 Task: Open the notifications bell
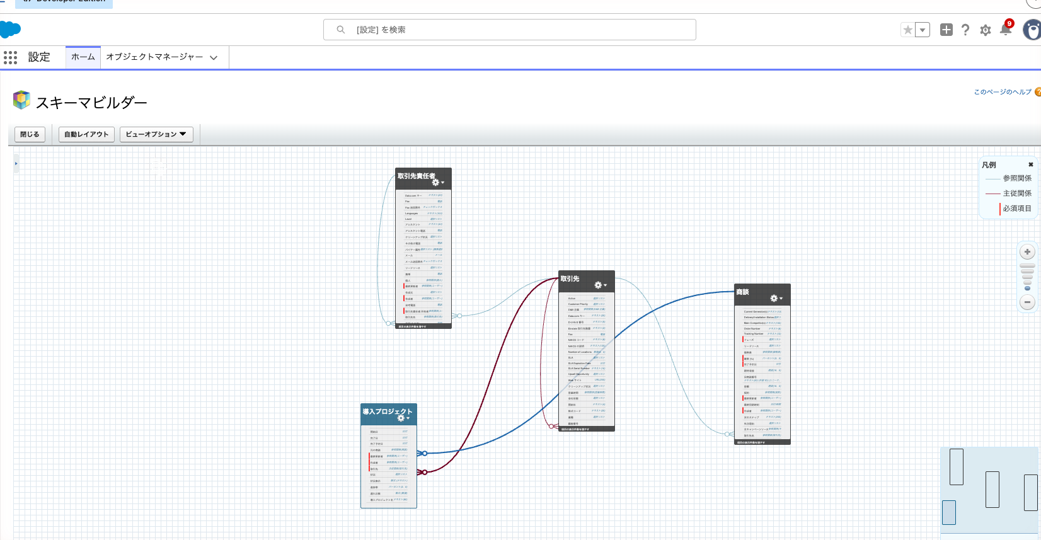tap(1006, 30)
